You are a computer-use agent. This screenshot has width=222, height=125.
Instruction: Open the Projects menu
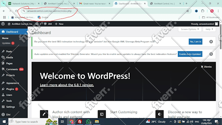(10, 75)
